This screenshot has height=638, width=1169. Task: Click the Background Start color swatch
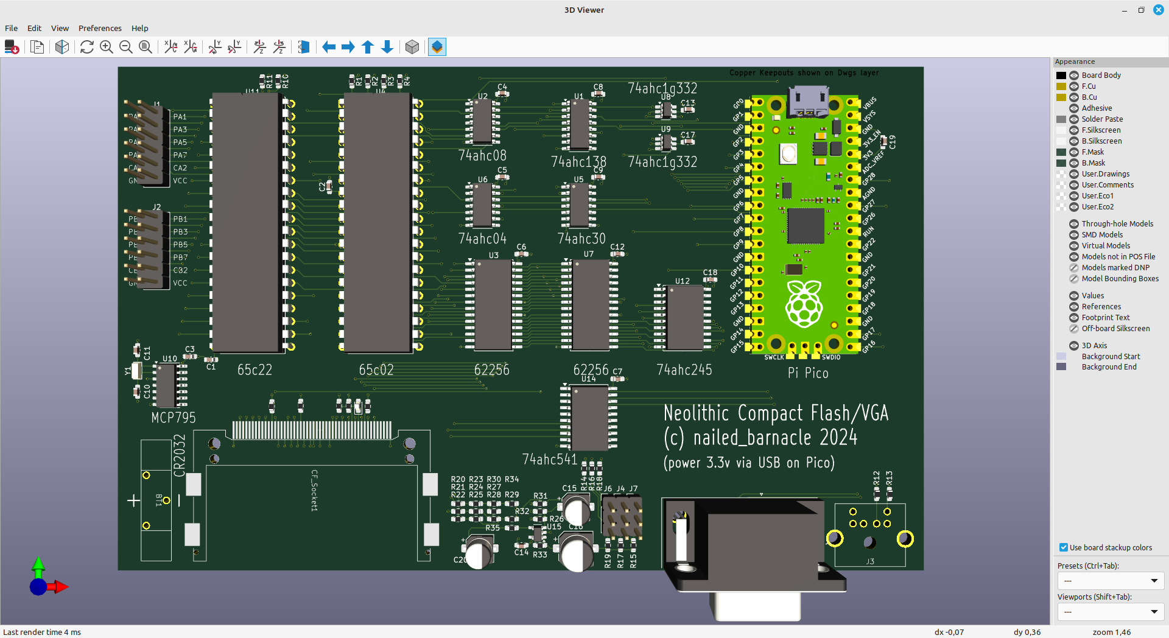1061,357
